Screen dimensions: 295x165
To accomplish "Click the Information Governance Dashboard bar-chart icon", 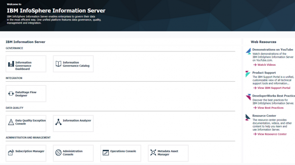I will click(11, 64).
